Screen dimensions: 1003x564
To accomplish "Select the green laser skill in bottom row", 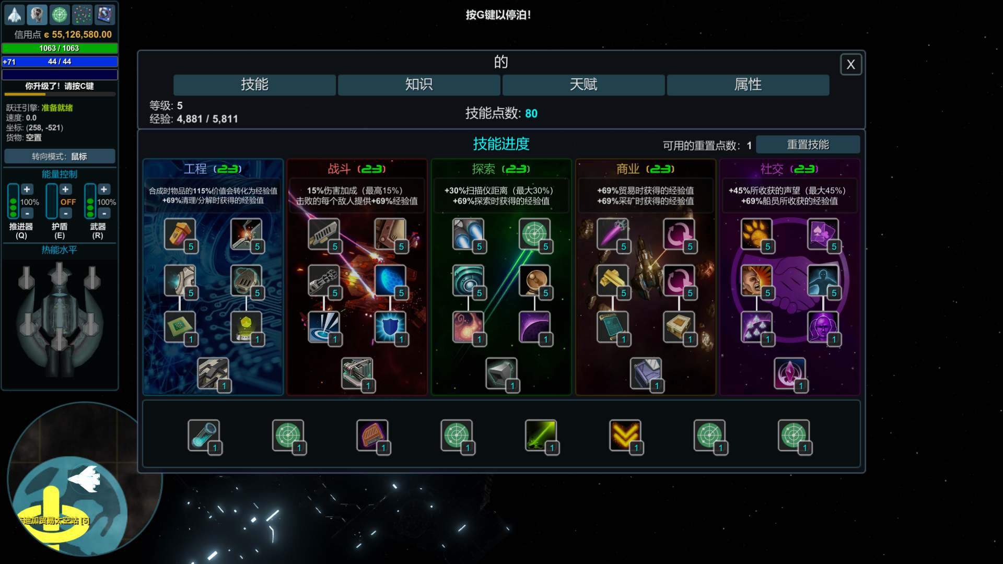I will 541,435.
